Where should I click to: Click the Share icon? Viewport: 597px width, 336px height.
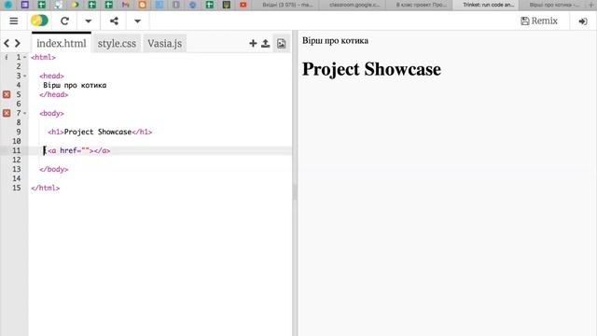click(x=114, y=21)
